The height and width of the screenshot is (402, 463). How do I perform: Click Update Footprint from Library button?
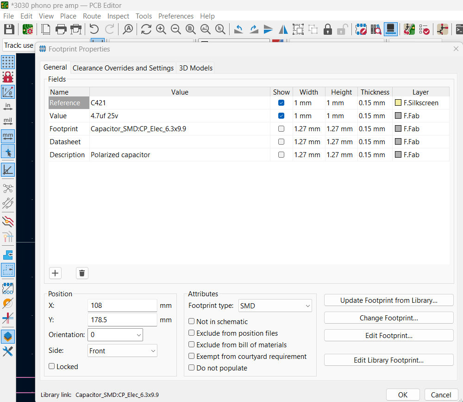[388, 300]
